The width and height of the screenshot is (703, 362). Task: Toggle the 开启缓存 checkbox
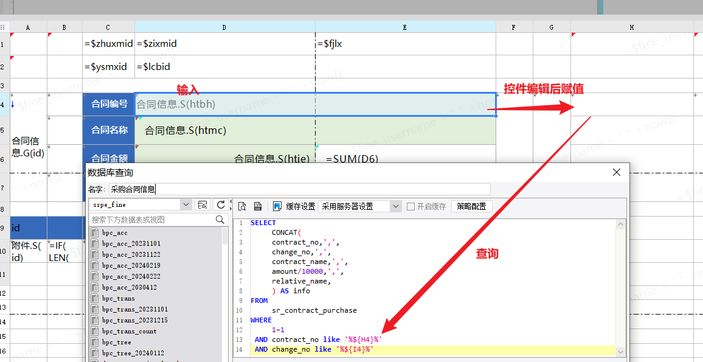(410, 206)
